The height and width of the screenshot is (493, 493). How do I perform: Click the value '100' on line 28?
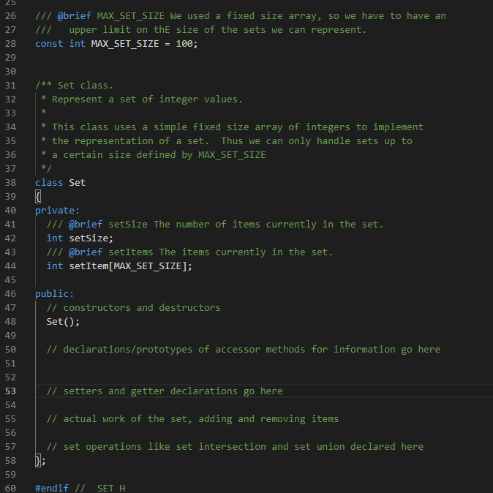184,43
